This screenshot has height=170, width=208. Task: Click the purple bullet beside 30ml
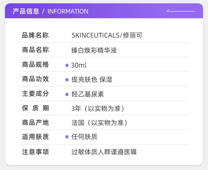point(67,65)
